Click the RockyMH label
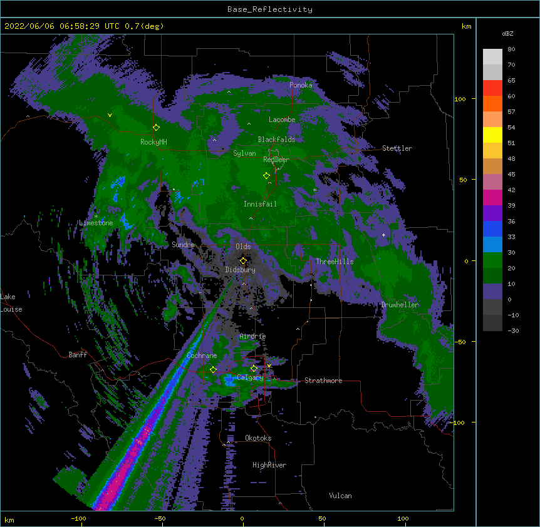 click(x=153, y=142)
